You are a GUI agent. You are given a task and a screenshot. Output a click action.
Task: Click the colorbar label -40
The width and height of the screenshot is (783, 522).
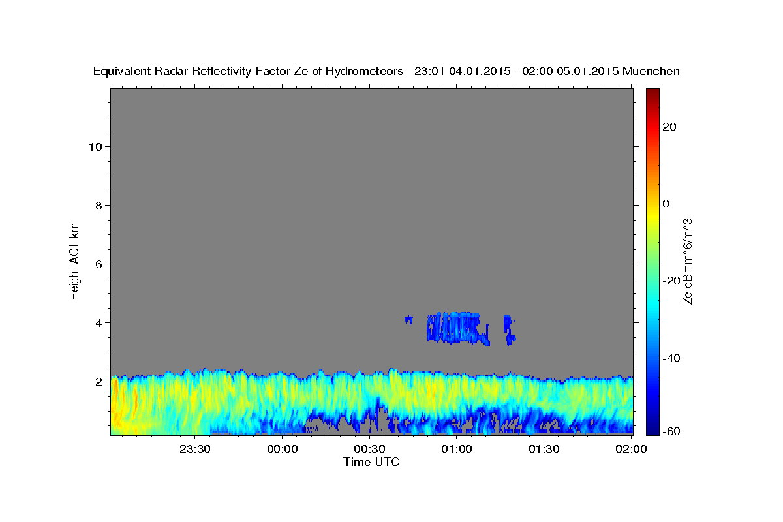click(671, 358)
